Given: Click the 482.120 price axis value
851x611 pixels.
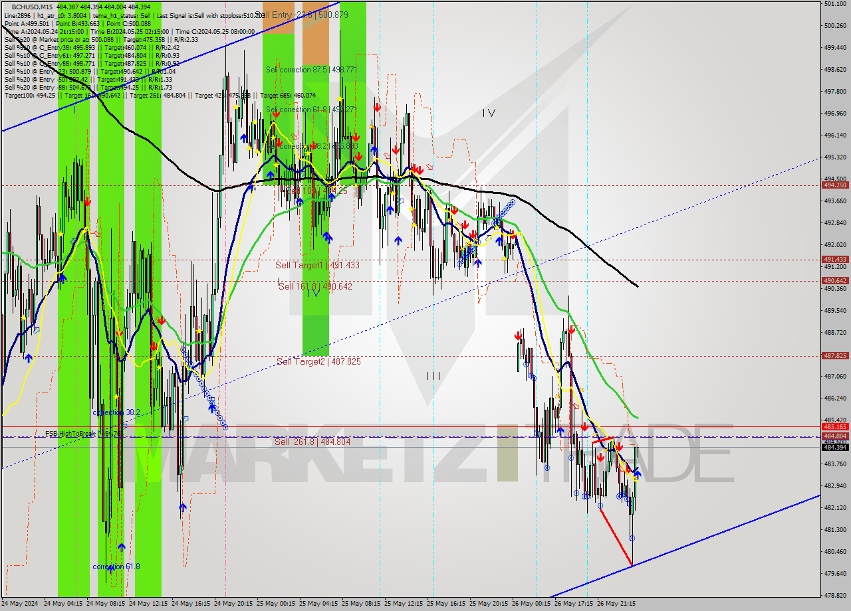Looking at the screenshot, I should 835,508.
